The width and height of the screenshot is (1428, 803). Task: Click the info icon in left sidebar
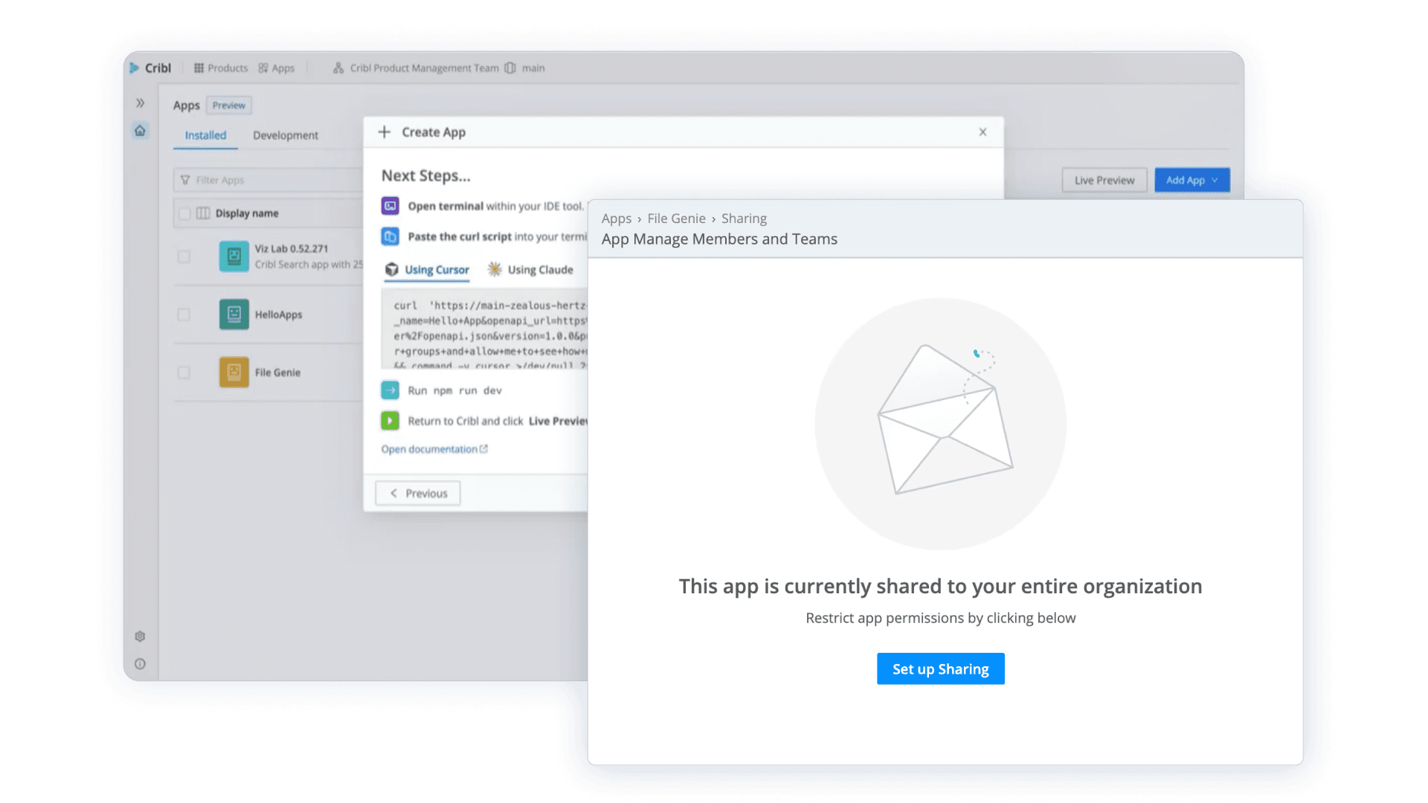[x=140, y=664]
